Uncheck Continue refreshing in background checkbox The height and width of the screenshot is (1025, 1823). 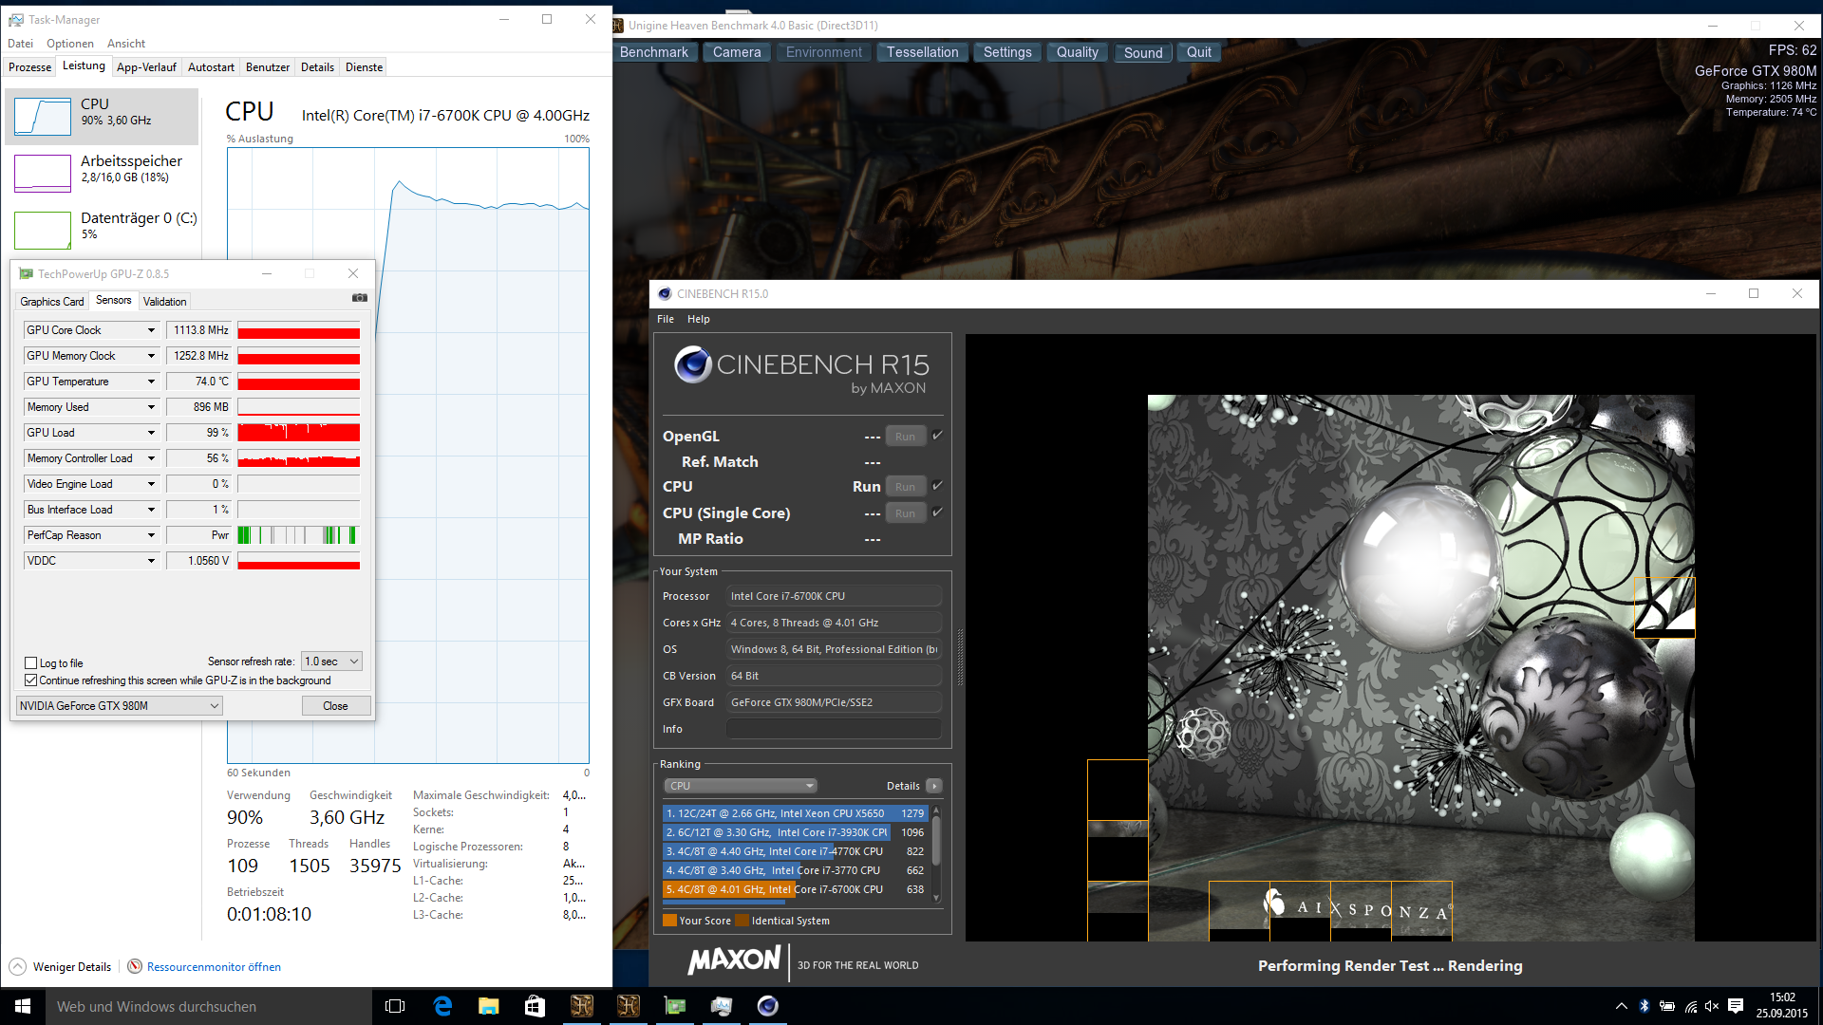30,680
